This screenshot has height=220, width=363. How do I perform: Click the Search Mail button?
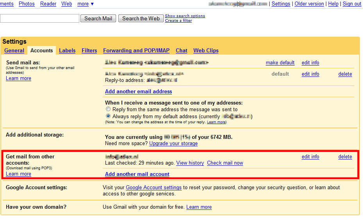click(98, 18)
